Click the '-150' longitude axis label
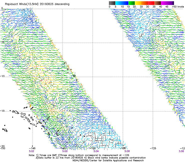 point(2,148)
